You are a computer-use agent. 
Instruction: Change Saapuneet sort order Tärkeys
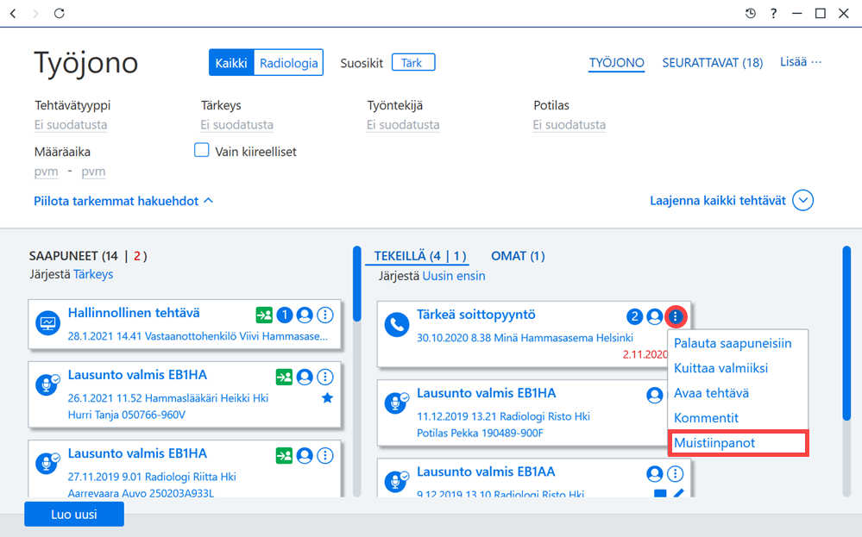[x=93, y=274]
